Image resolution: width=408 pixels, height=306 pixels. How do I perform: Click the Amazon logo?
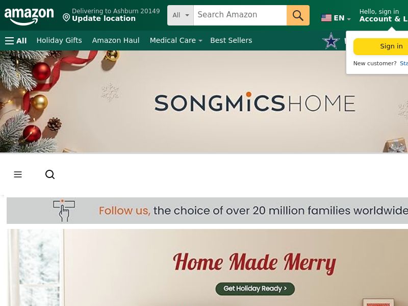[29, 16]
